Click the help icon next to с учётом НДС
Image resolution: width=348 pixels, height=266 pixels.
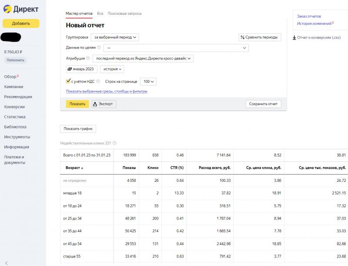[x=98, y=81]
